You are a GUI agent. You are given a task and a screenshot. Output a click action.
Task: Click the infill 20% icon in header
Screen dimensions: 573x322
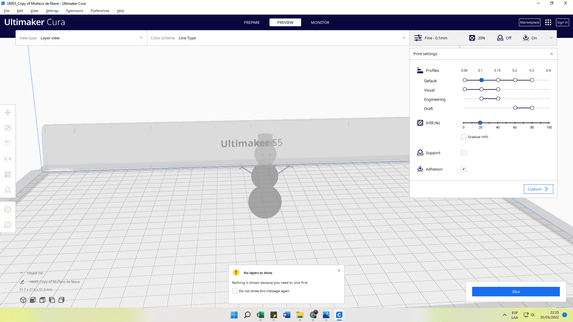pyautogui.click(x=472, y=38)
